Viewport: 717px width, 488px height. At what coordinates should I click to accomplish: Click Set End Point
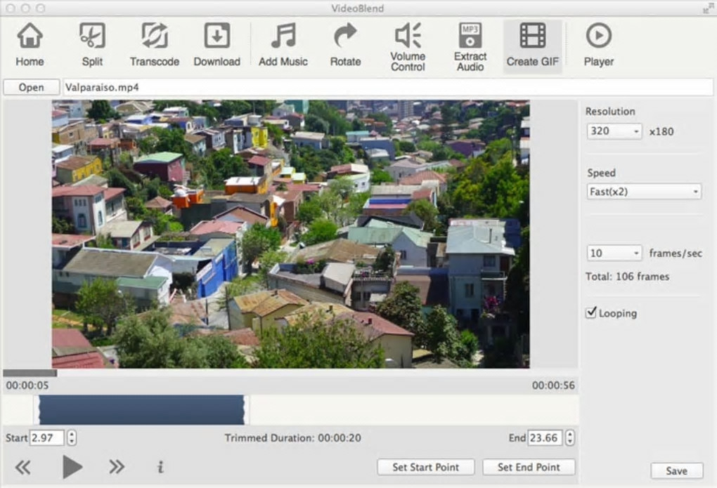tap(529, 467)
